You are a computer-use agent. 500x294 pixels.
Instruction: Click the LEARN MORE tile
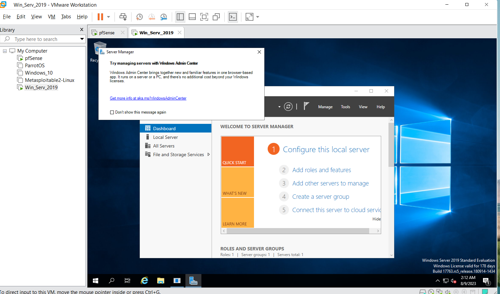pos(238,213)
